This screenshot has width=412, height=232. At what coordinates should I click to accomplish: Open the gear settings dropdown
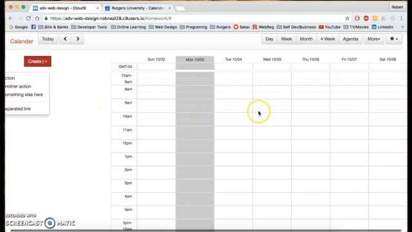coord(394,39)
